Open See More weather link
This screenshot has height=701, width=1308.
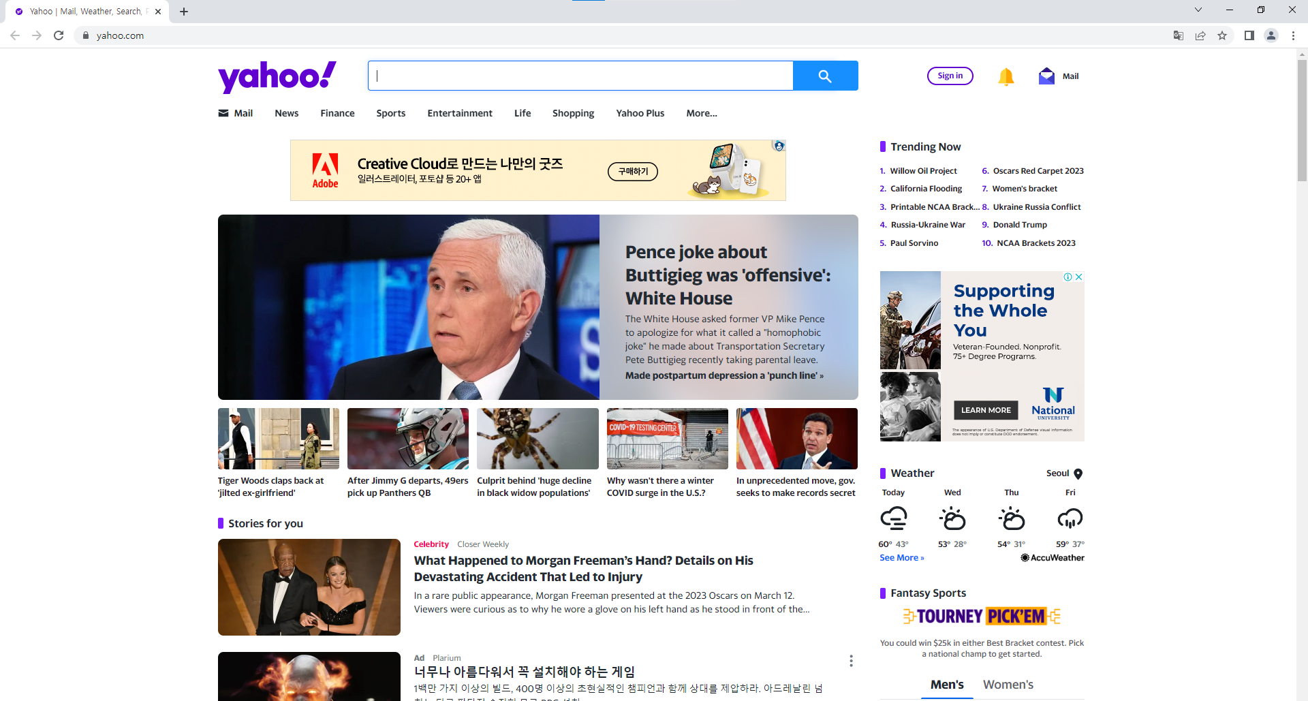902,558
